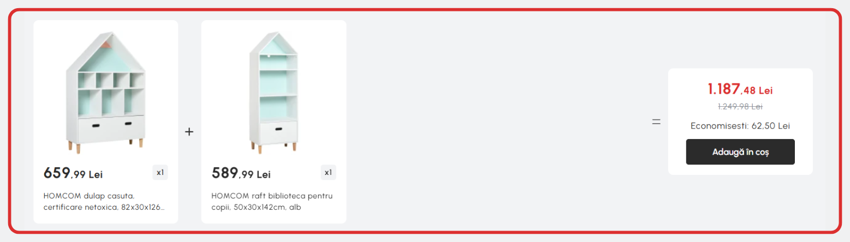Open the HOMCOM dulap casuta product image

[106, 93]
